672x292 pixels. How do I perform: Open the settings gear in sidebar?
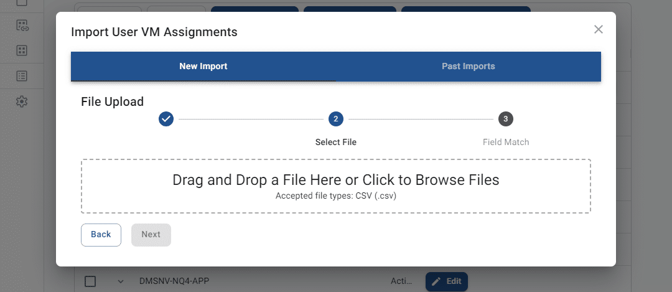tap(22, 101)
